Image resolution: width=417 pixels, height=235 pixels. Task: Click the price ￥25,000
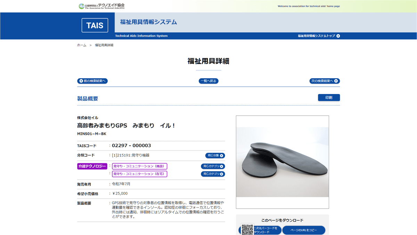(120, 193)
